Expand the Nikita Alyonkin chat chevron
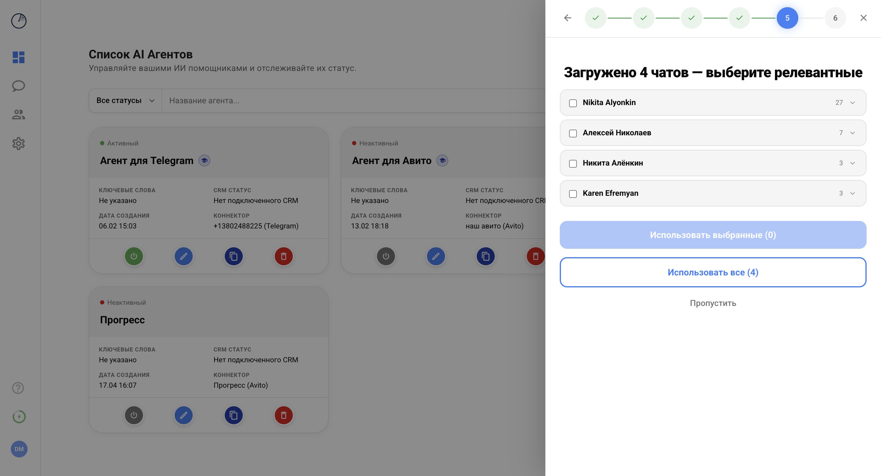 click(x=852, y=102)
